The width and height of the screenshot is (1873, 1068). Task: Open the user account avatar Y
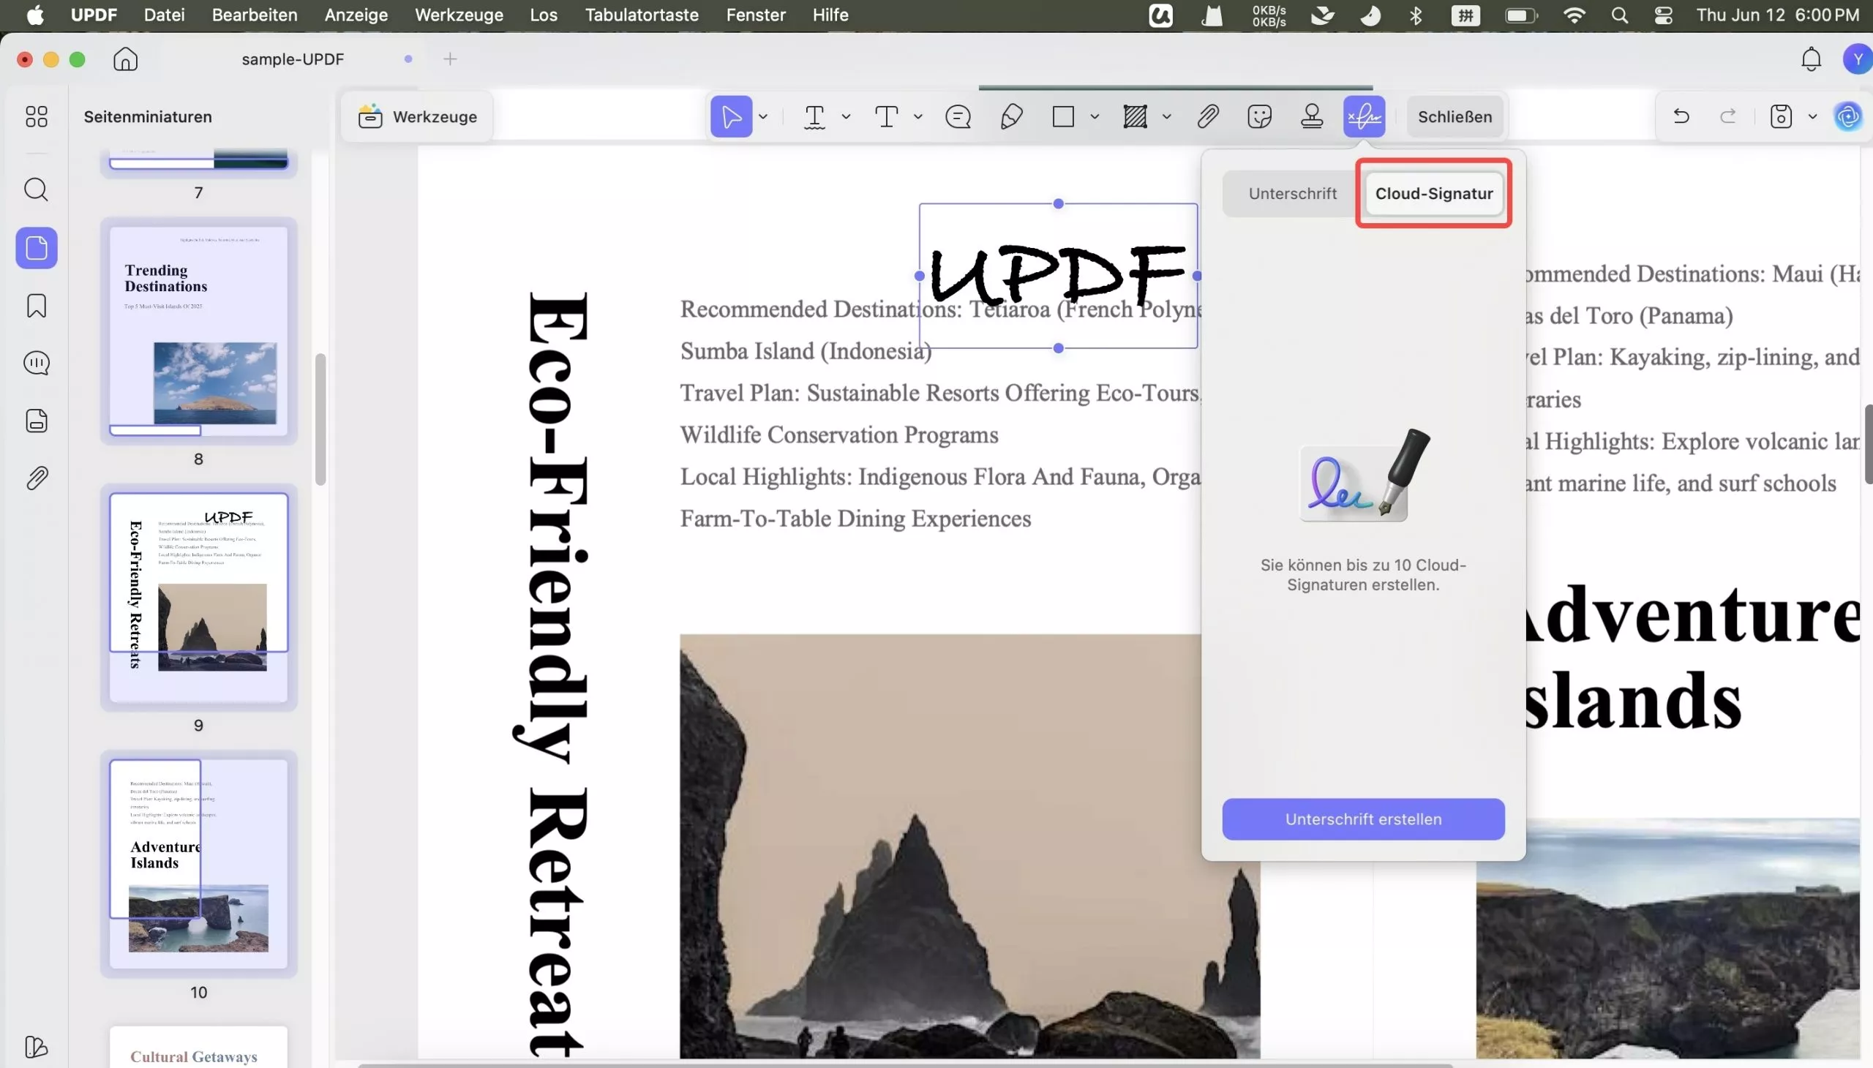point(1857,59)
